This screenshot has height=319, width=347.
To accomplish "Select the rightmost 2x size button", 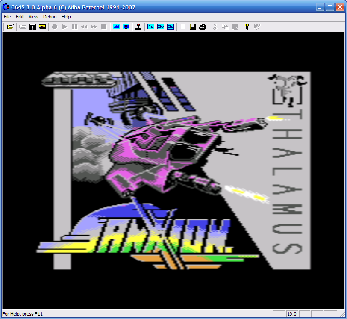I will click(x=171, y=27).
